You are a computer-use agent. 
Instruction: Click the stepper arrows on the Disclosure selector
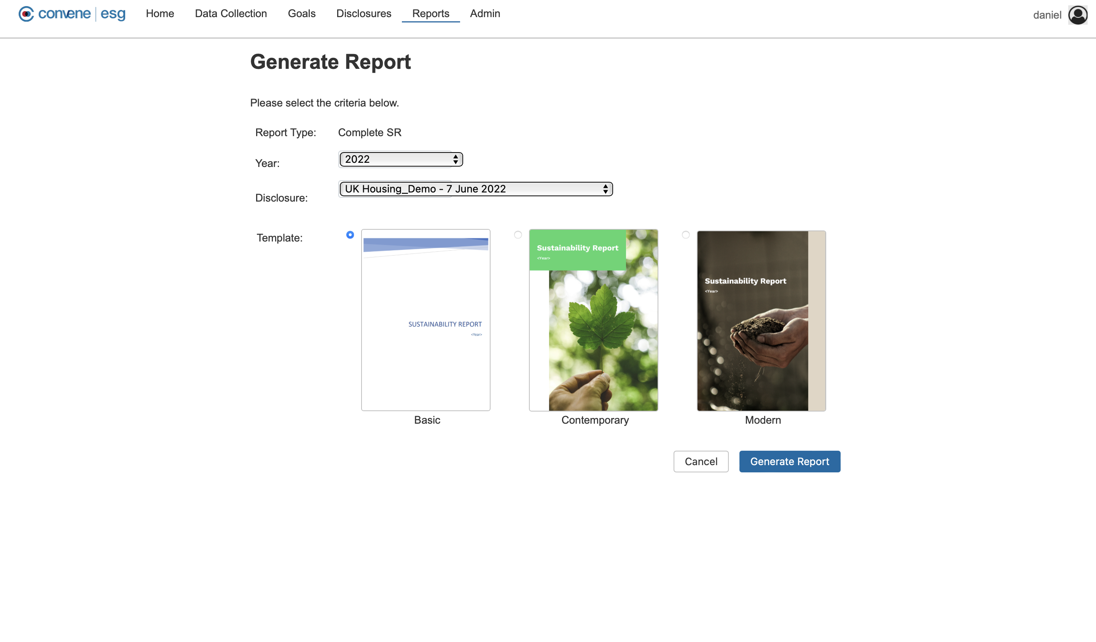(605, 189)
